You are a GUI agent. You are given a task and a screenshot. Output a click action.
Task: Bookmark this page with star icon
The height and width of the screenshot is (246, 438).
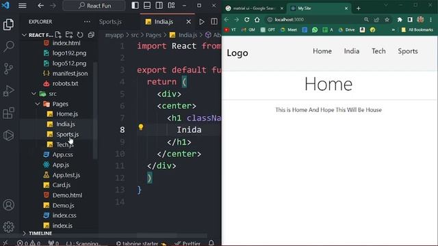[x=387, y=20]
